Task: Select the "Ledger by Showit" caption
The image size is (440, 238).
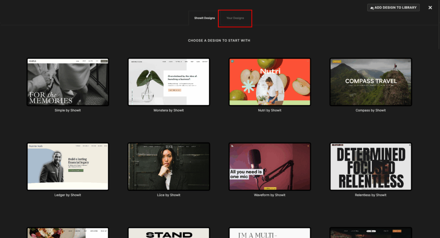Action: [68, 195]
